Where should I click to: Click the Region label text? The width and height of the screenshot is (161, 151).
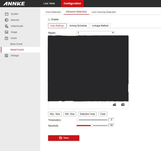(52, 33)
